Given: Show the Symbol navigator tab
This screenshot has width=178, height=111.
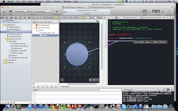Looking at the screenshot, I should click(7, 18).
